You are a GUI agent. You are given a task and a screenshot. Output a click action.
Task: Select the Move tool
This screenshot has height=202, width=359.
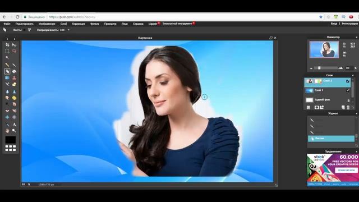[x=14, y=45]
